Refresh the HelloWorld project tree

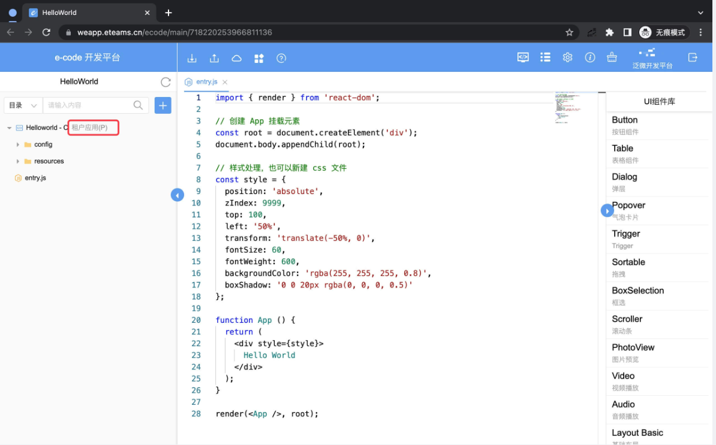pyautogui.click(x=166, y=82)
